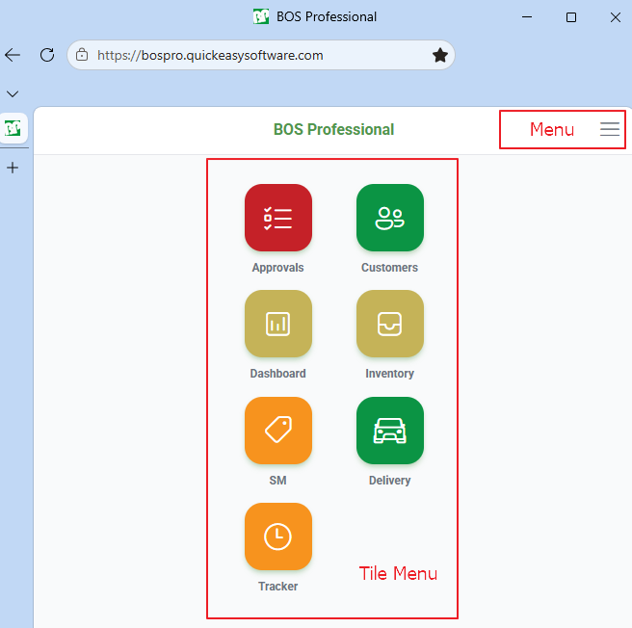Click the address bar URL
The image size is (632, 628).
click(x=210, y=55)
